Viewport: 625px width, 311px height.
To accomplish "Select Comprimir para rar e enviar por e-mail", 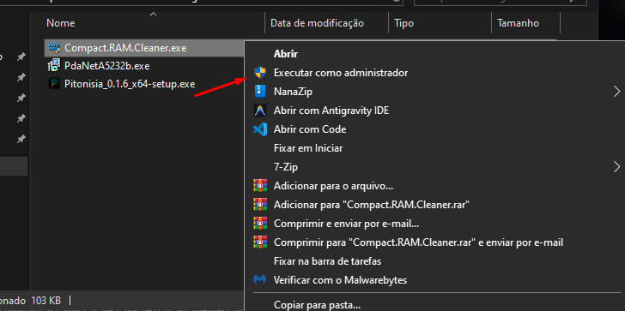I will click(x=419, y=242).
